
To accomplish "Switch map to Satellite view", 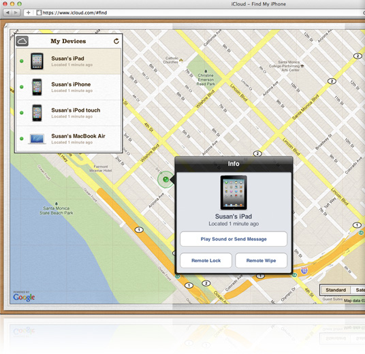I will point(358,290).
